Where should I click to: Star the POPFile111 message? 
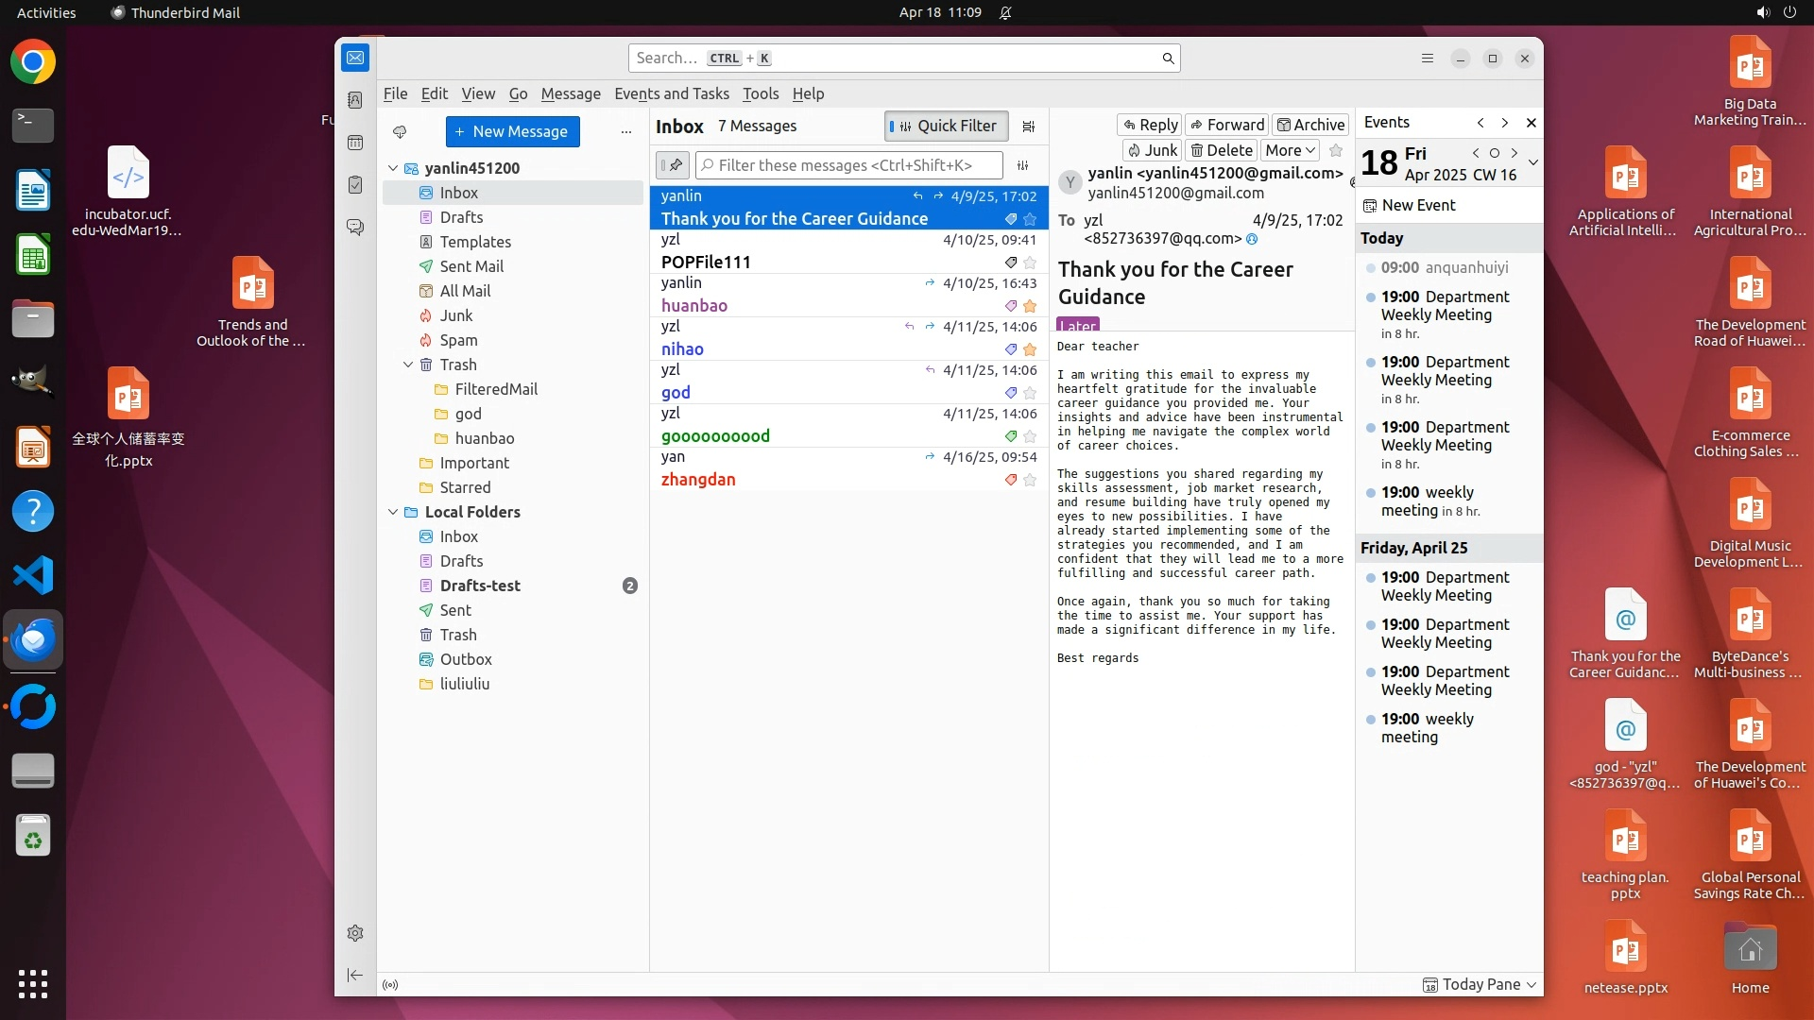click(x=1030, y=263)
